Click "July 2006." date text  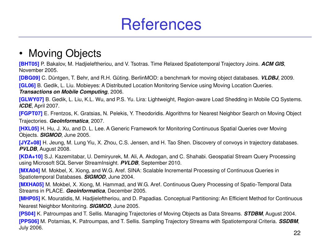(31, 227)
